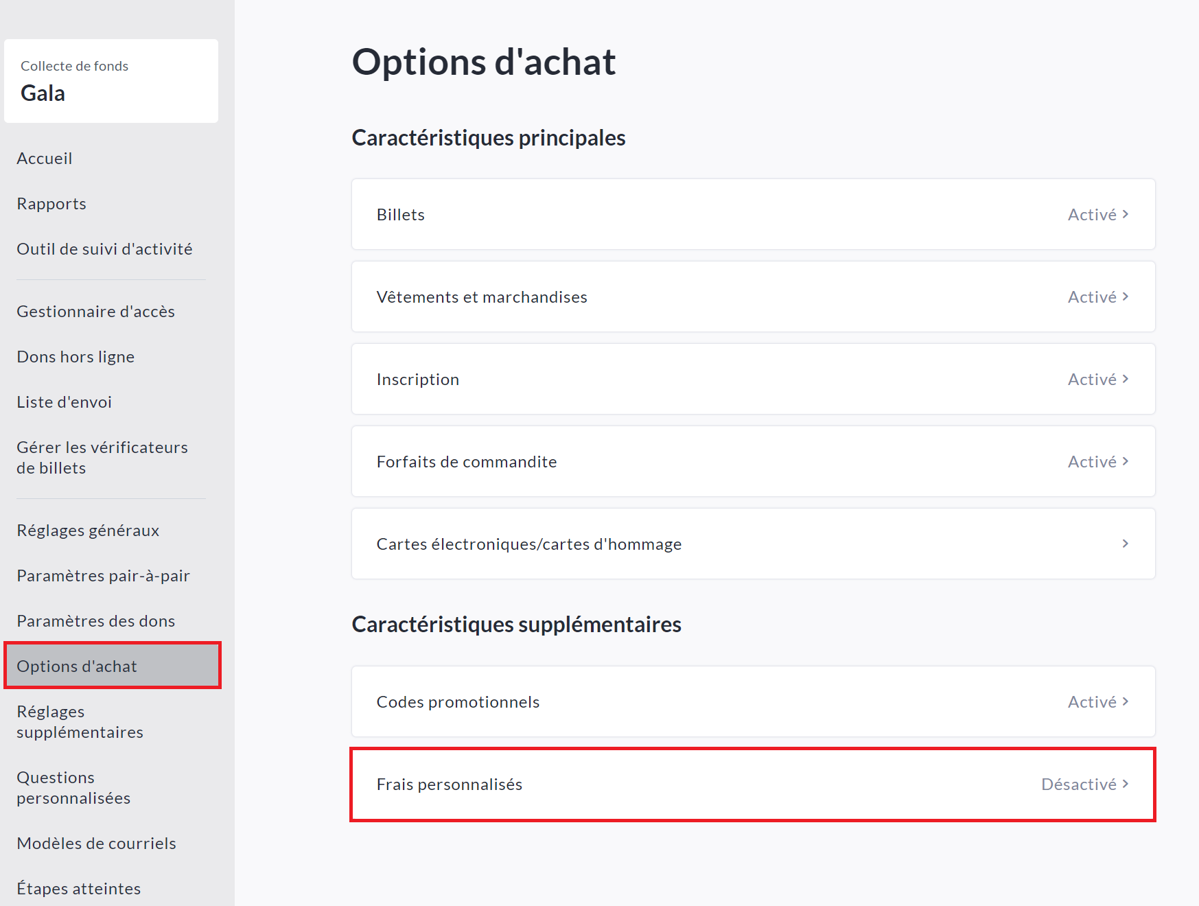Image resolution: width=1199 pixels, height=906 pixels.
Task: Click the Inscription row chevron arrow
Action: tap(1125, 379)
